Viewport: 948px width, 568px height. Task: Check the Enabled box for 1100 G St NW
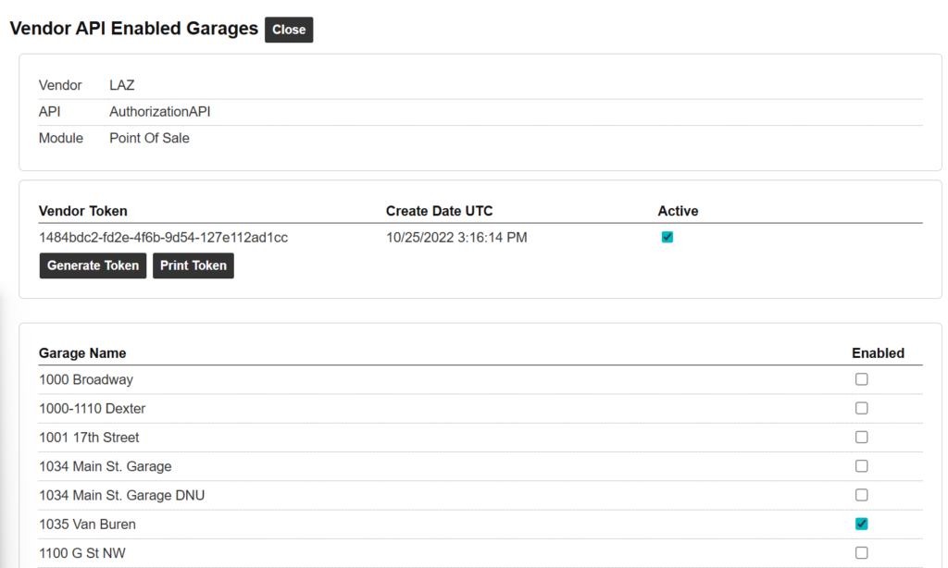click(861, 553)
